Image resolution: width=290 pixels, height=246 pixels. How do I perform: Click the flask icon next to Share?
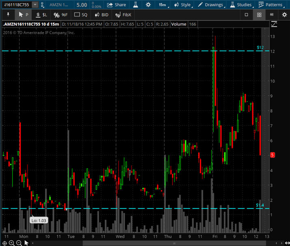pos(136,5)
